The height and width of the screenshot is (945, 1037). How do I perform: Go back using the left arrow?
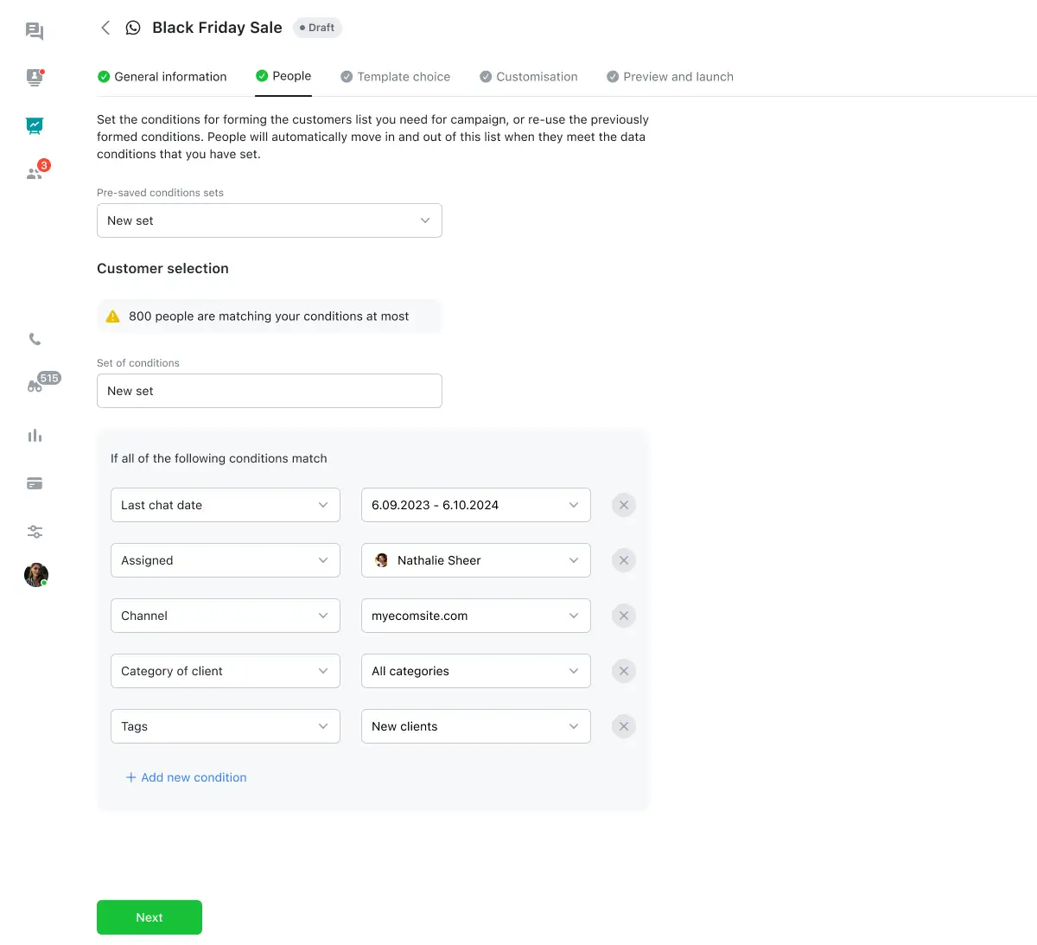[x=105, y=28]
